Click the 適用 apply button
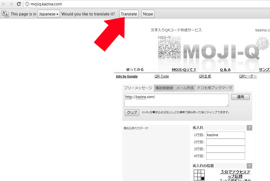This screenshot has height=181, width=270. [x=240, y=97]
